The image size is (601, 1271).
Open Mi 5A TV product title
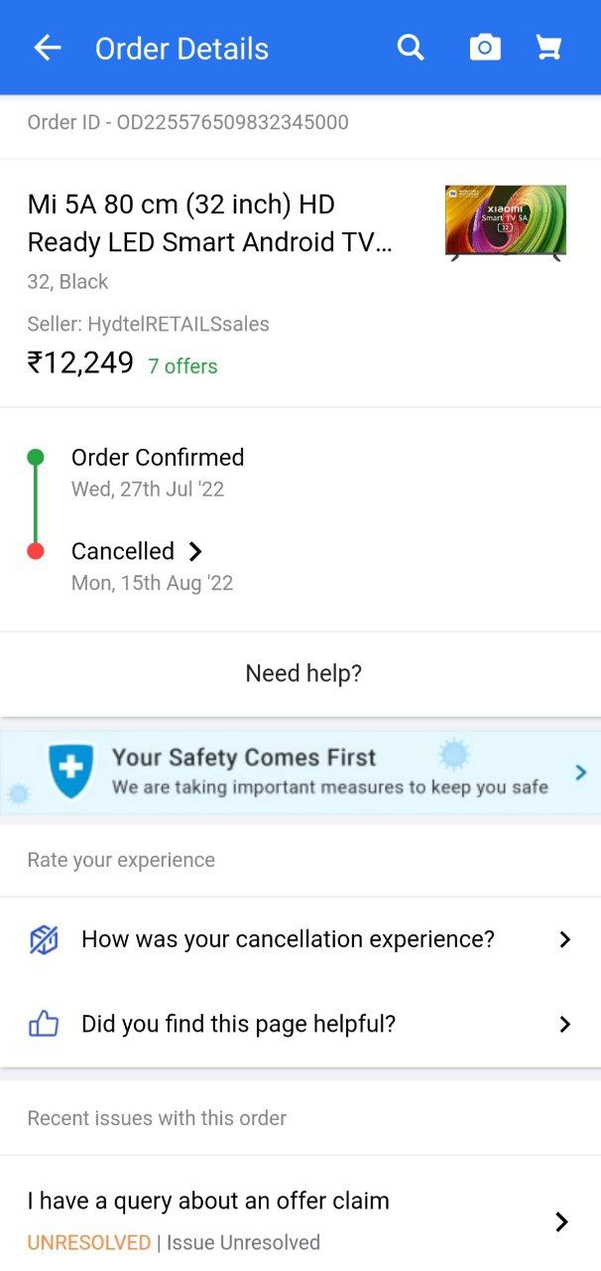pyautogui.click(x=210, y=223)
